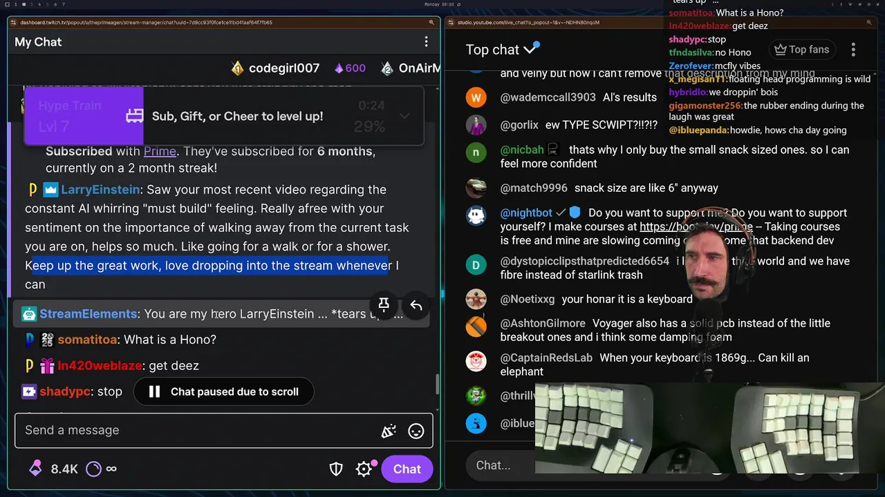Reply to the highlighted message

(416, 305)
